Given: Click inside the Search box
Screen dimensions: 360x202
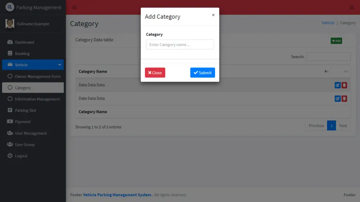Looking at the screenshot, I should pyautogui.click(x=328, y=56).
